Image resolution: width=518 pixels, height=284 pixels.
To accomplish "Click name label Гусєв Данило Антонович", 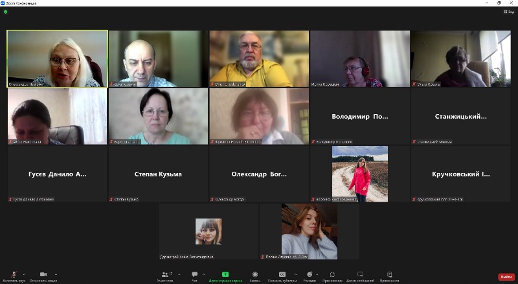I will tap(34, 199).
